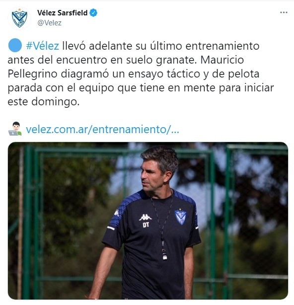Click the word entrenamiento in the tweet body
The height and width of the screenshot is (305, 294).
tap(222, 46)
